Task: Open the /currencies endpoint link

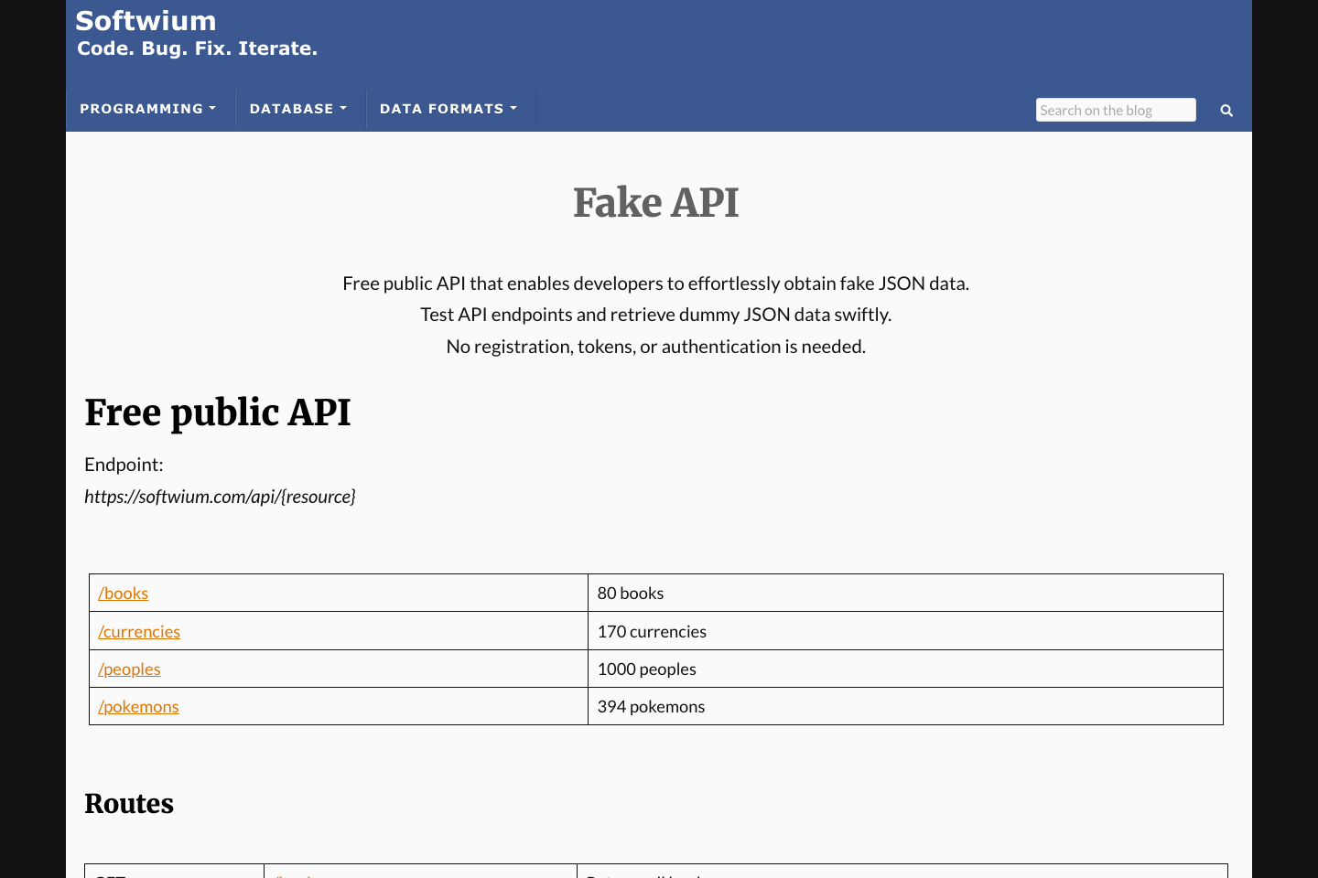Action: click(x=139, y=631)
